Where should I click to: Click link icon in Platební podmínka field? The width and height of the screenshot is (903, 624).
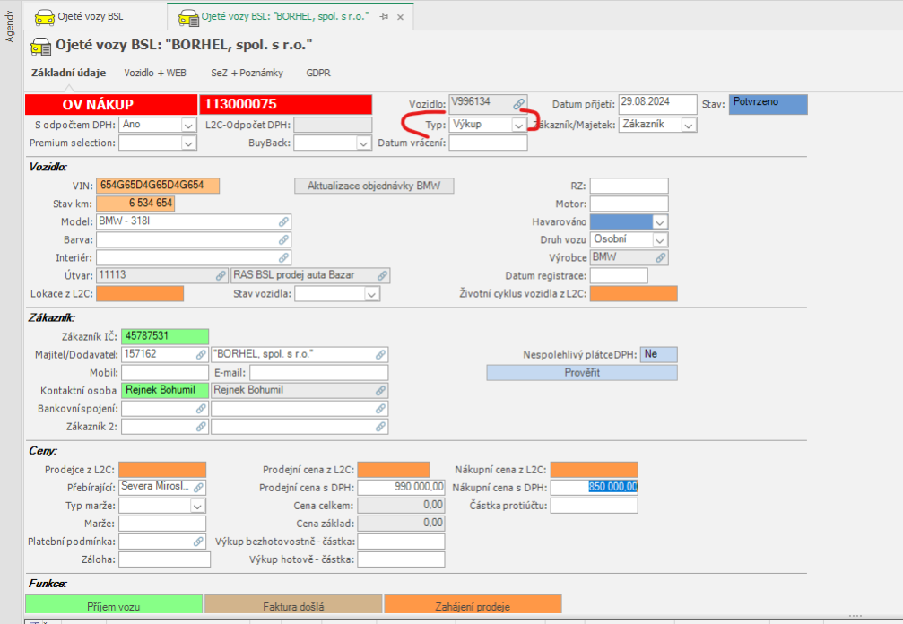[197, 542]
